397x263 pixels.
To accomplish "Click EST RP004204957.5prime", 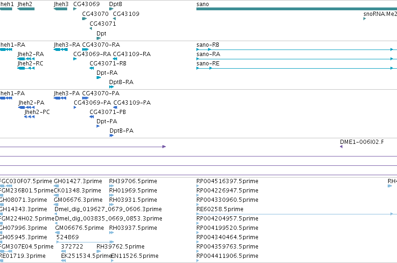I will pos(227,219).
